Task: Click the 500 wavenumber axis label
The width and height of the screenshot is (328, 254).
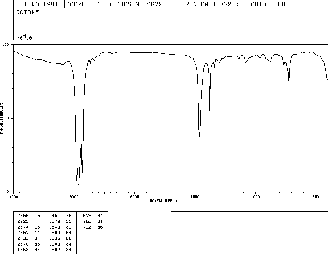Action: click(x=316, y=197)
